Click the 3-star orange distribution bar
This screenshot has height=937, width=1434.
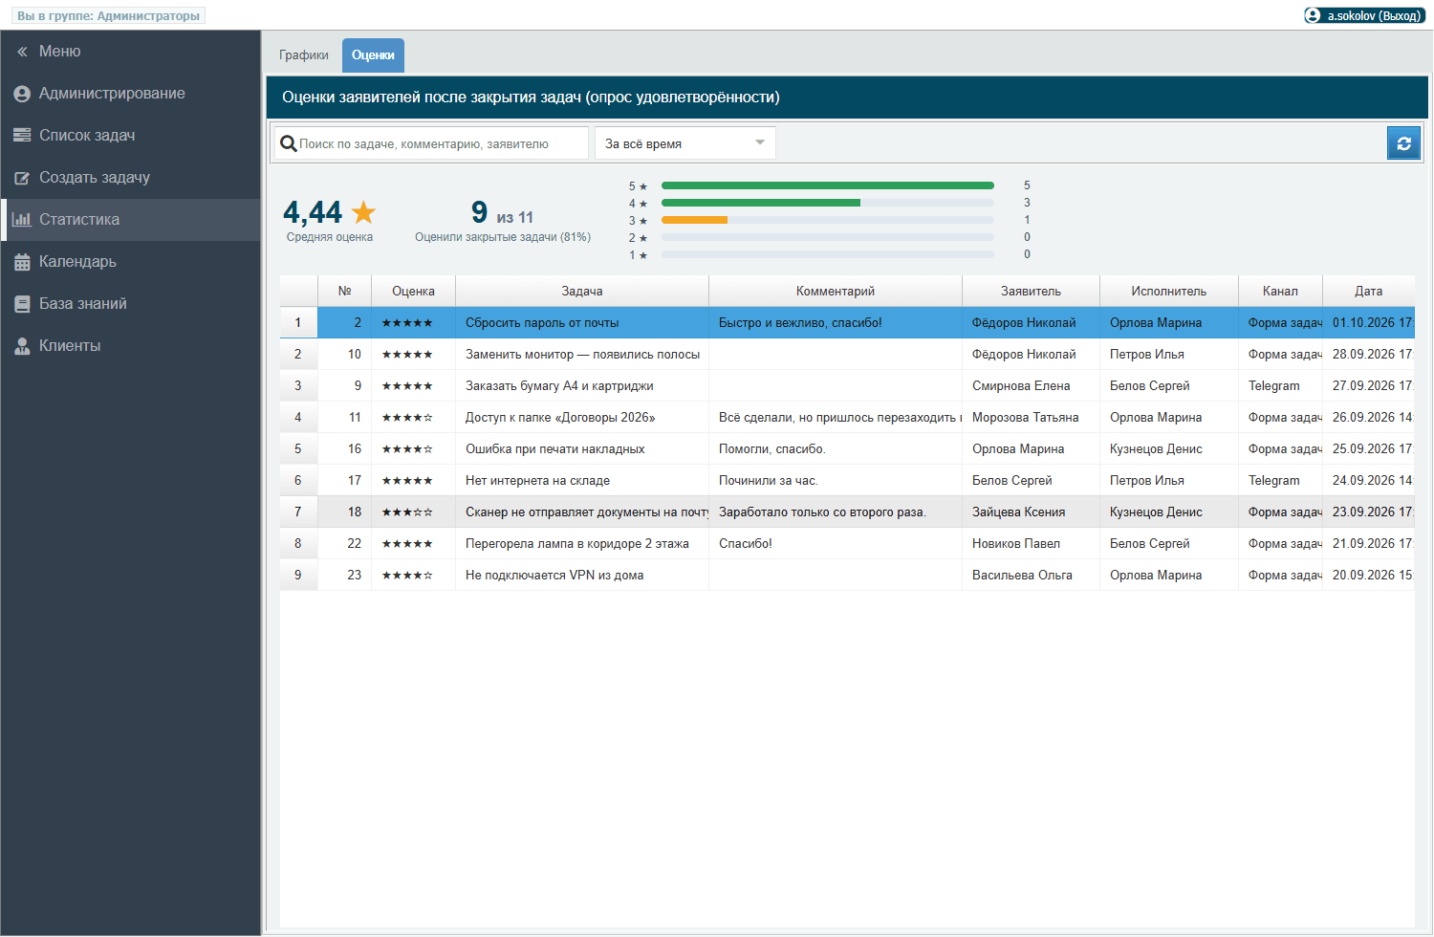coord(694,220)
